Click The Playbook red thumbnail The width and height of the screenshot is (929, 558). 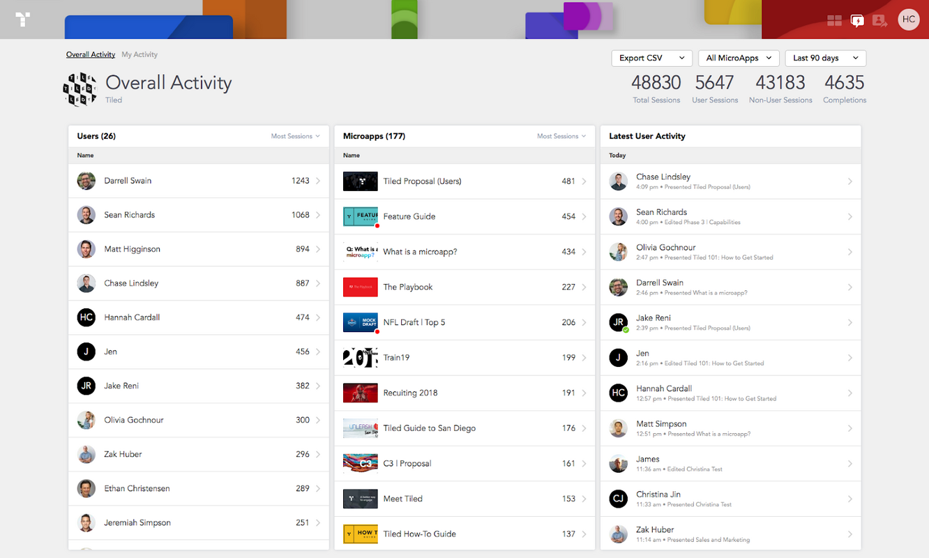pyautogui.click(x=361, y=287)
